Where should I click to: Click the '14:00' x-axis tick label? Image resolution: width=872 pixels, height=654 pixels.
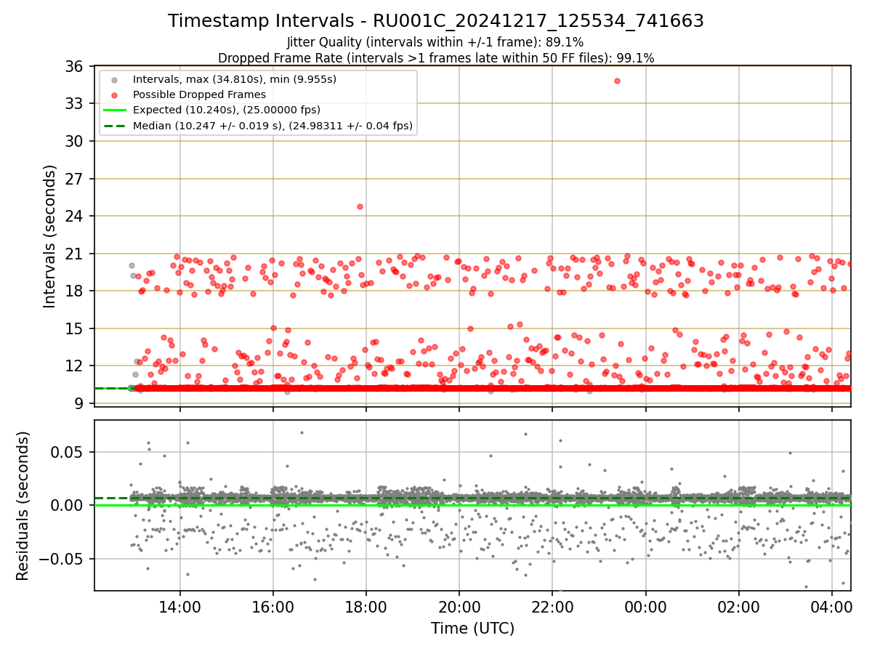point(180,607)
